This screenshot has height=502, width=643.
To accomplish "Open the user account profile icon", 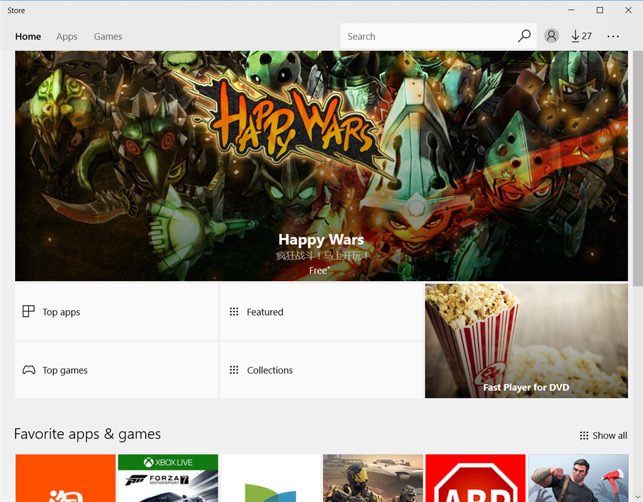I will tap(551, 36).
